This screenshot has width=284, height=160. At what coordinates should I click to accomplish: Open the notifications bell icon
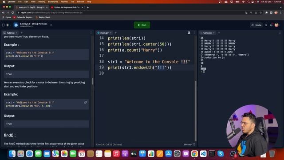pyautogui.click(x=271, y=25)
